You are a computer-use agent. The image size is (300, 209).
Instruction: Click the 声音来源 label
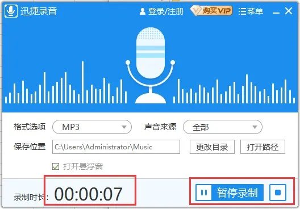coord(160,127)
